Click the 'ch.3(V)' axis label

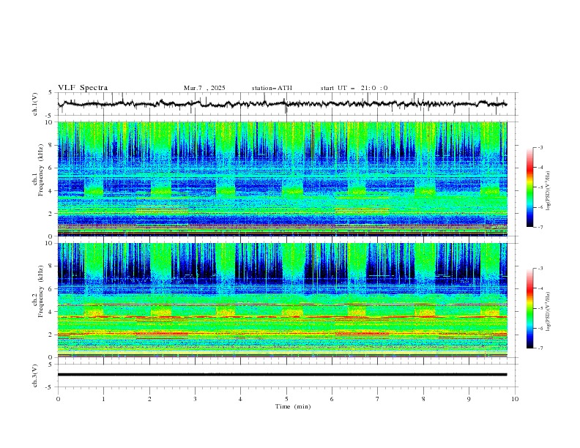35,376
